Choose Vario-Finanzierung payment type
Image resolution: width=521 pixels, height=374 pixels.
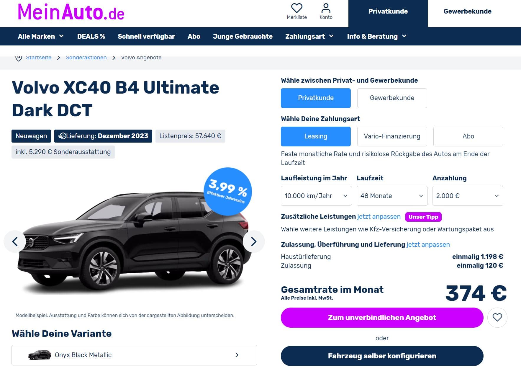tap(392, 136)
